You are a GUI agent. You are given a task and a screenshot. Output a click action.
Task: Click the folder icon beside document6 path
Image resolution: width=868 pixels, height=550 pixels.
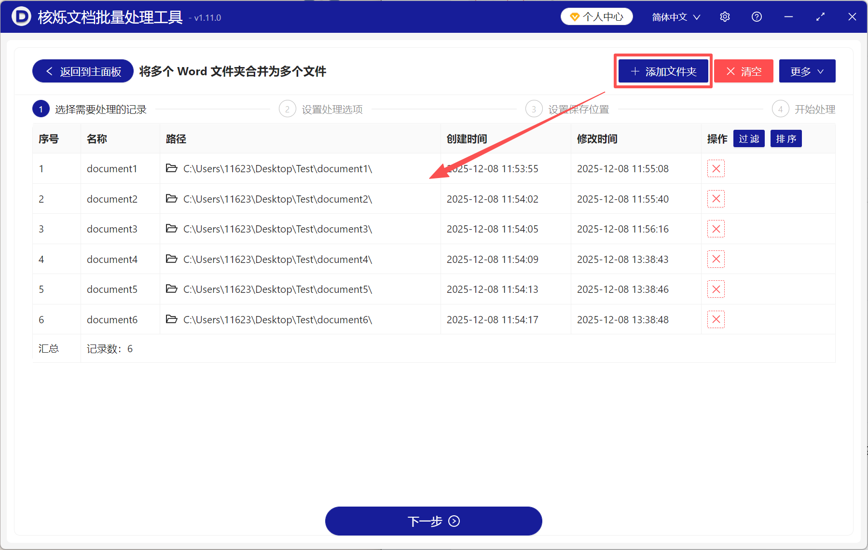tap(172, 319)
